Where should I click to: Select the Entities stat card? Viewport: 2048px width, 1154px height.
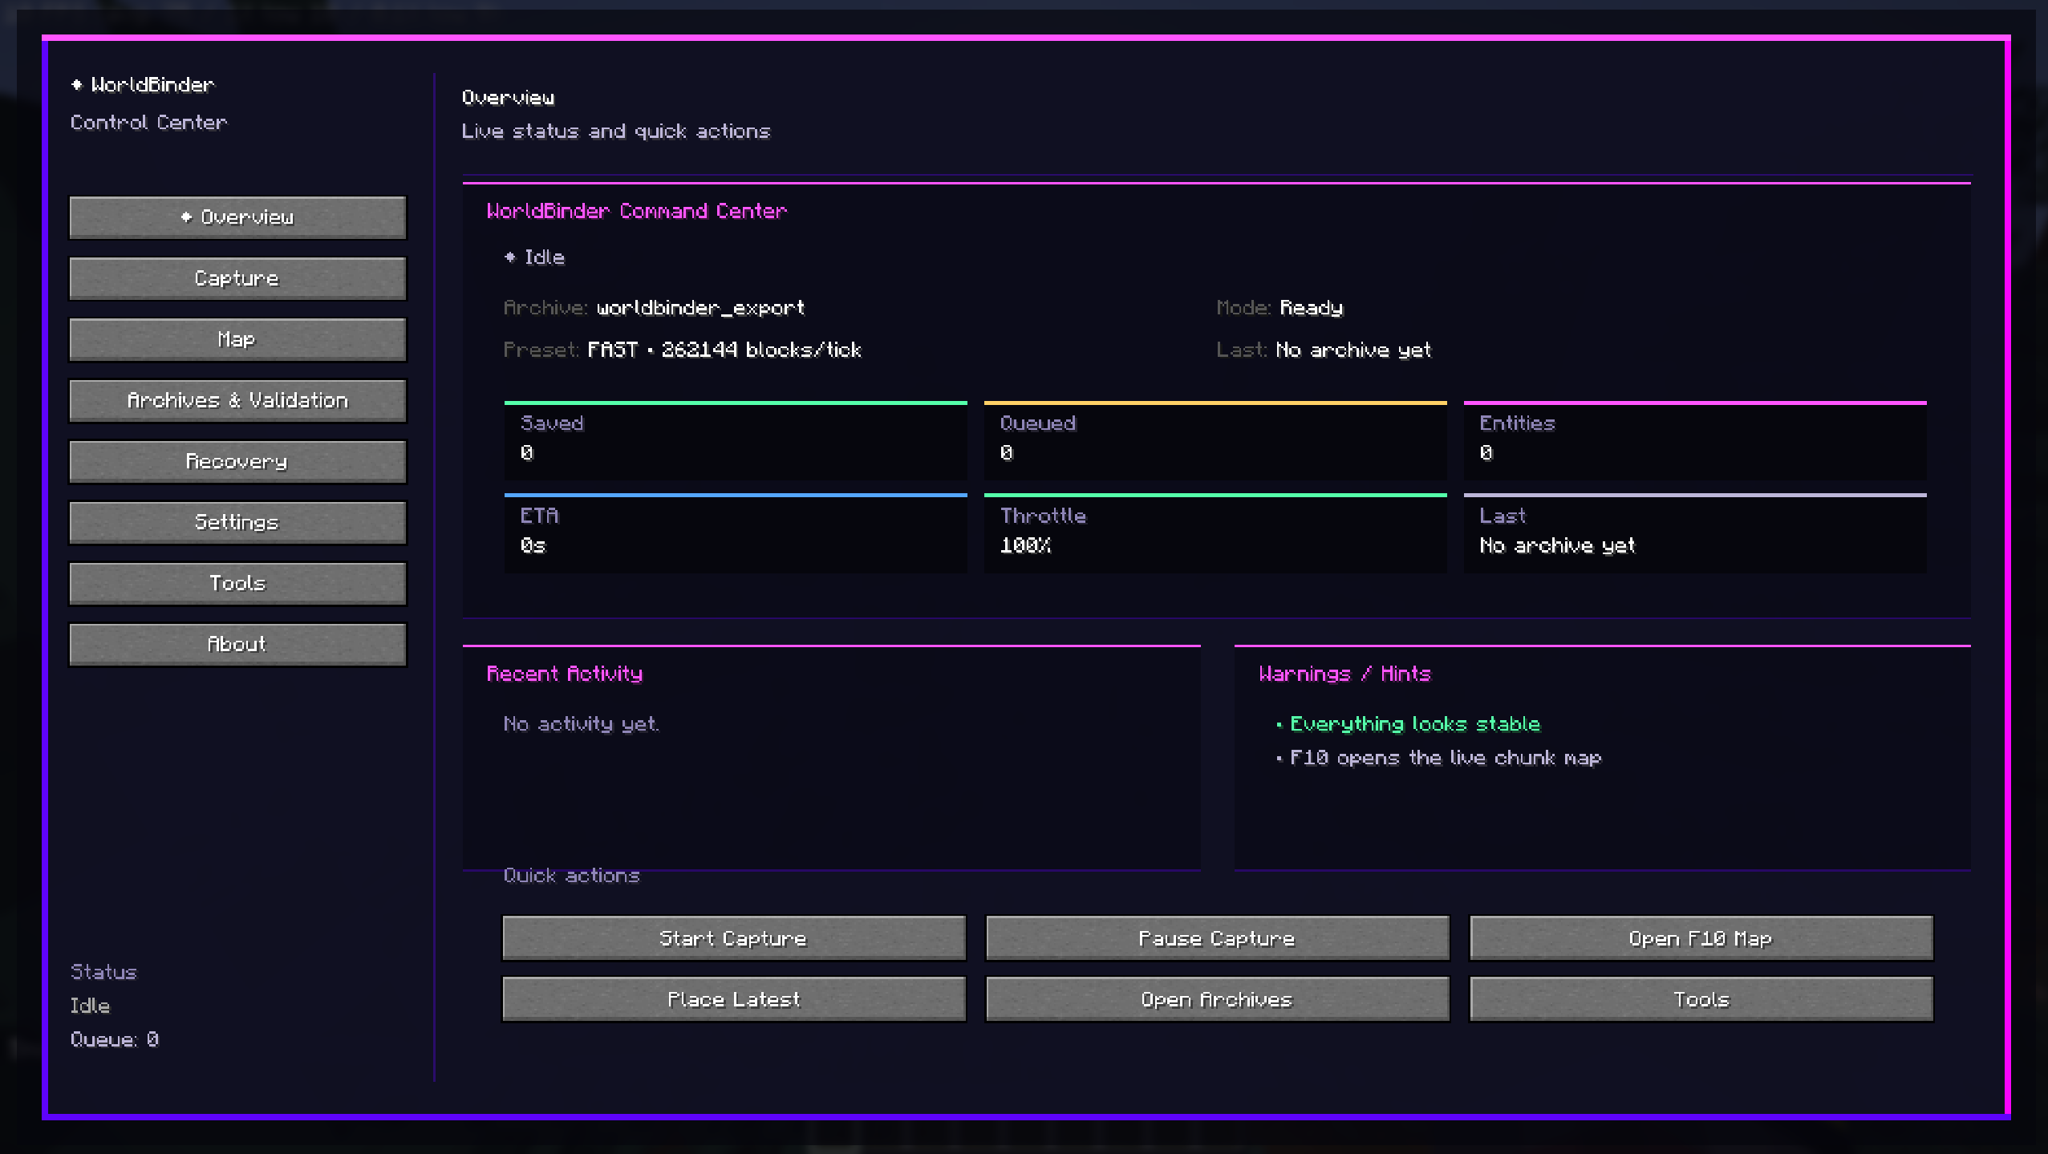pyautogui.click(x=1695, y=440)
